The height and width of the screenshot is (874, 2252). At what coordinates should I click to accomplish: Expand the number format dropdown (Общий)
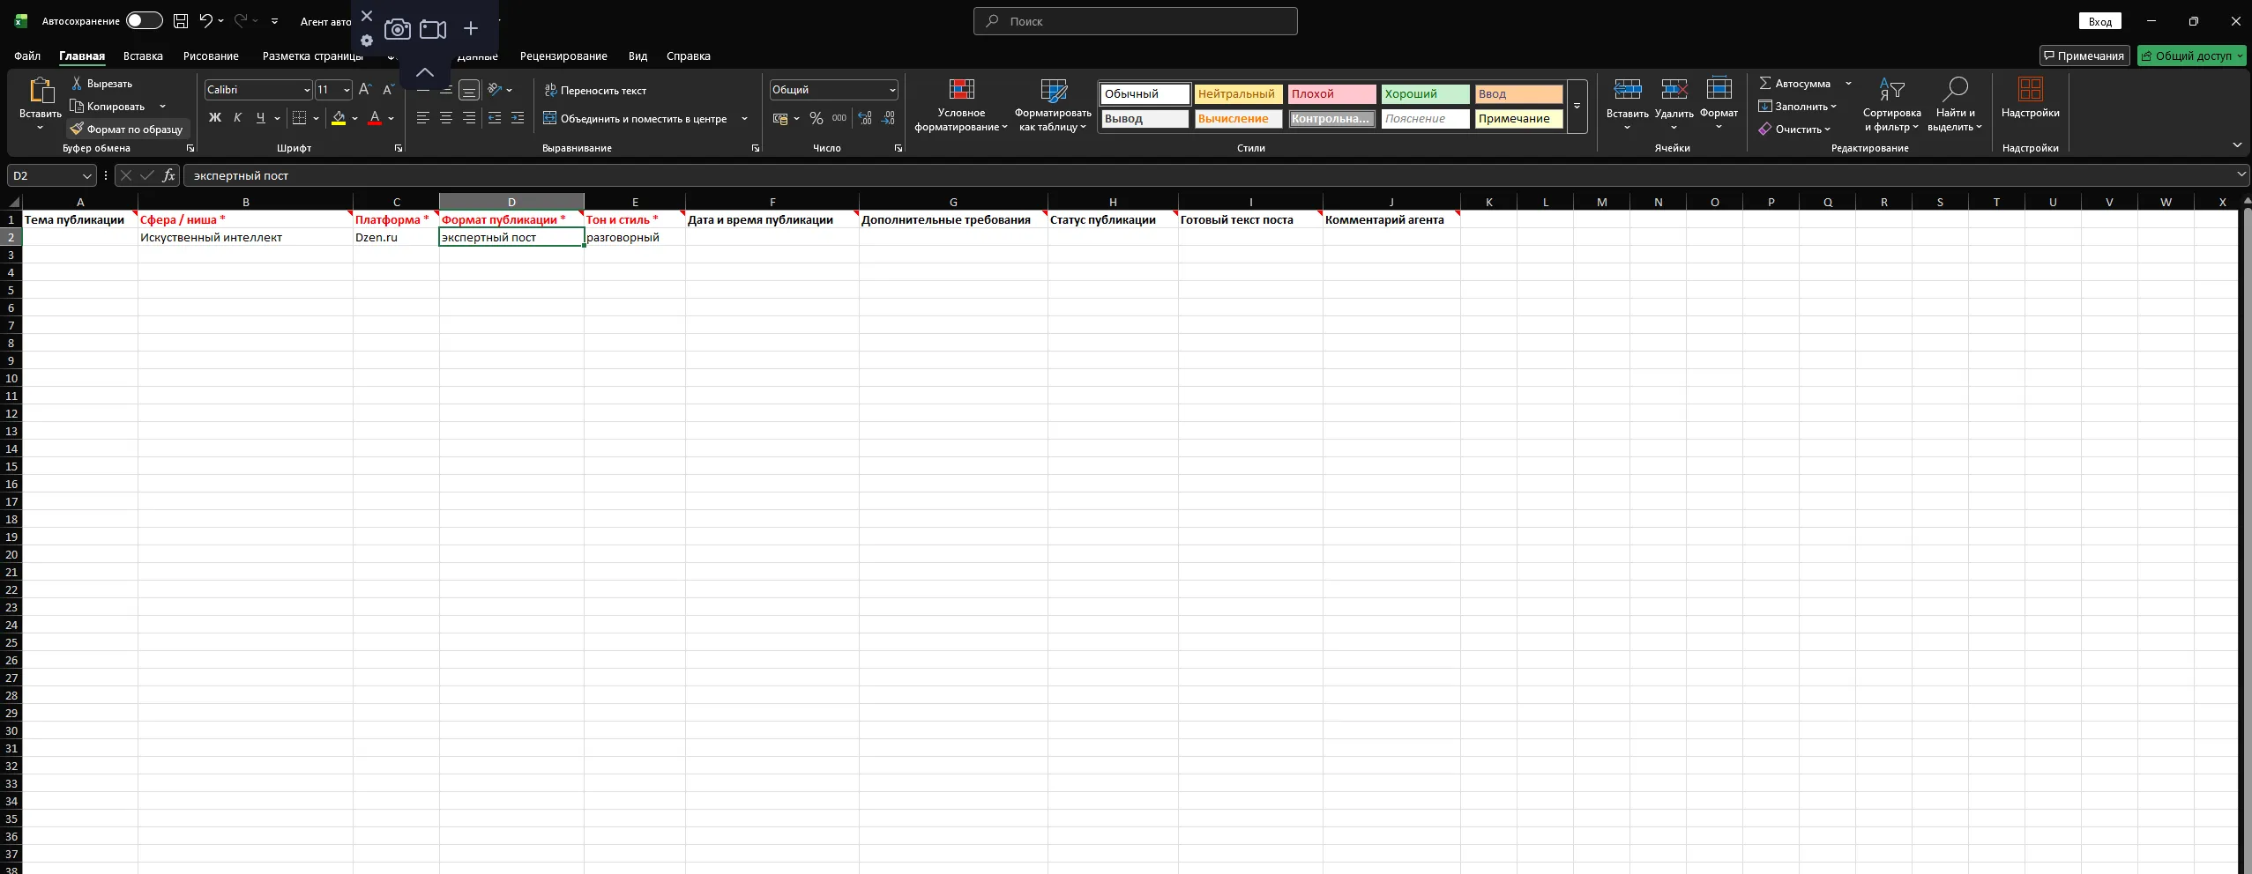click(891, 90)
